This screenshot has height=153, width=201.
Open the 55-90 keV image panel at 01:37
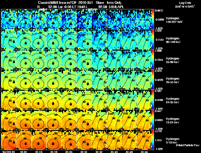click(x=99, y=59)
